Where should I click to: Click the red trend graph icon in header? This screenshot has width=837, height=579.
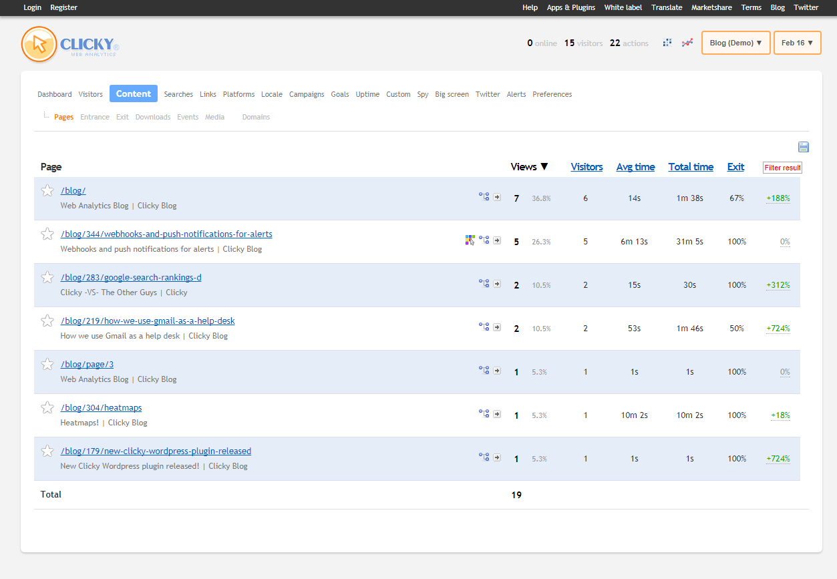point(687,43)
